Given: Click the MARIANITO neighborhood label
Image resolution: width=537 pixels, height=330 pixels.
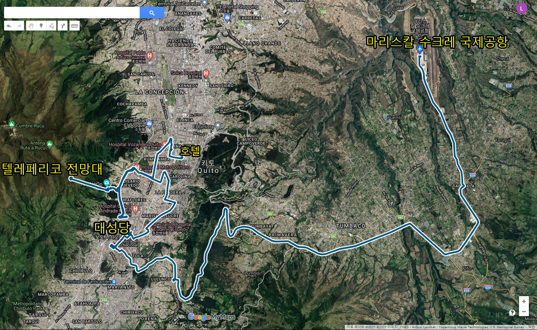Looking at the screenshot, I should coord(121,287).
